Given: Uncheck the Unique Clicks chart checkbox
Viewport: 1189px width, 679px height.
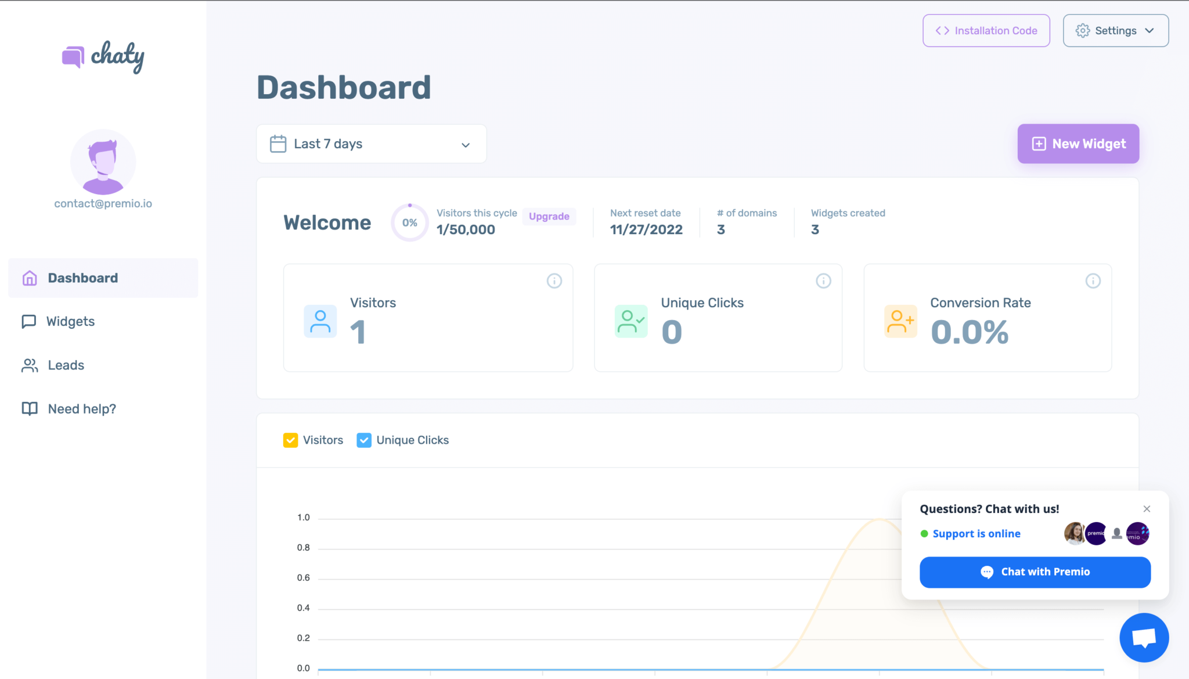Looking at the screenshot, I should 364,440.
